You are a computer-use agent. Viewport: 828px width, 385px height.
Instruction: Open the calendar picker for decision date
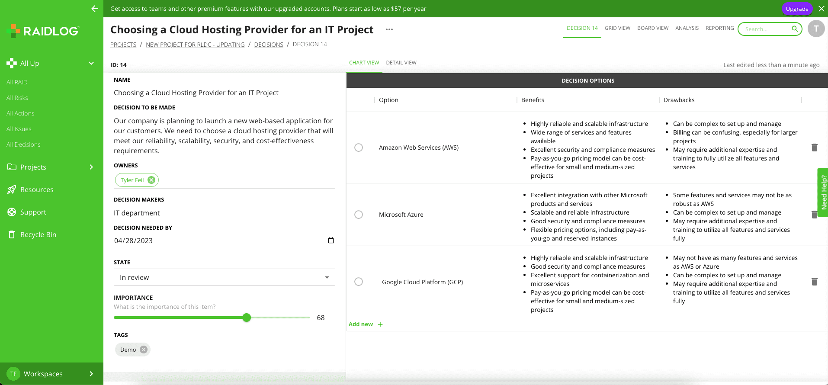point(331,241)
